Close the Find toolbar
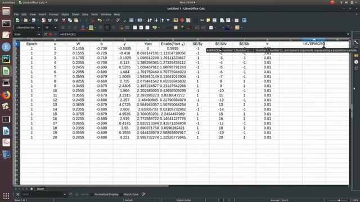Viewport: 360px width, 202px height. point(17,195)
